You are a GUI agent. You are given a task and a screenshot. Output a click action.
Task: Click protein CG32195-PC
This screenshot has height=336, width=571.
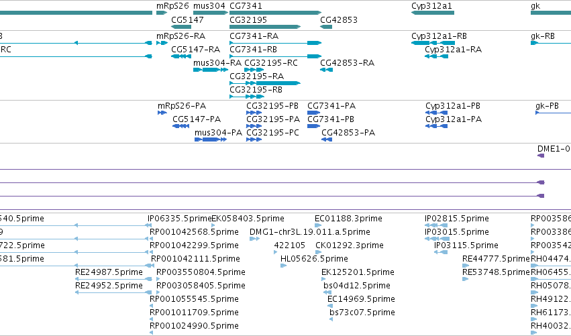click(272, 133)
